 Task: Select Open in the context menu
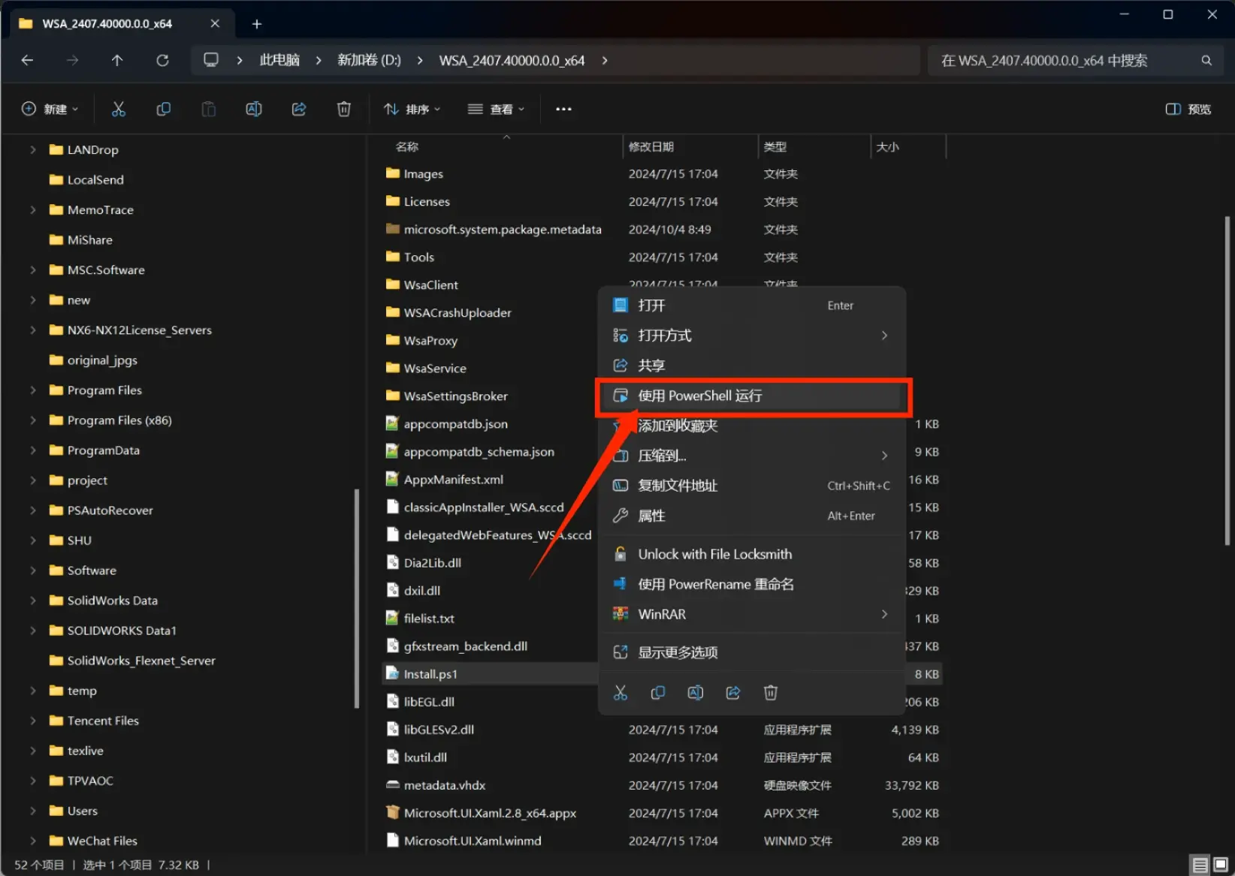coord(751,306)
